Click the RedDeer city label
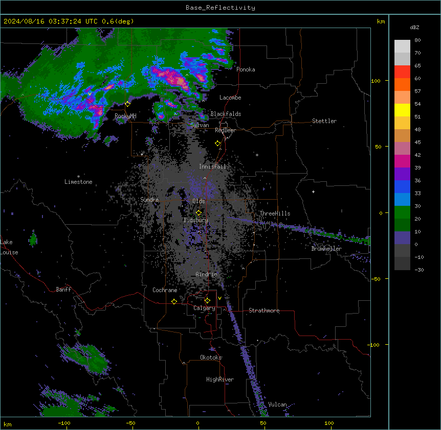This screenshot has width=441, height=430. (225, 130)
